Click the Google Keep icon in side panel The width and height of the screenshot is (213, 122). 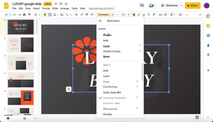[x=208, y=26]
